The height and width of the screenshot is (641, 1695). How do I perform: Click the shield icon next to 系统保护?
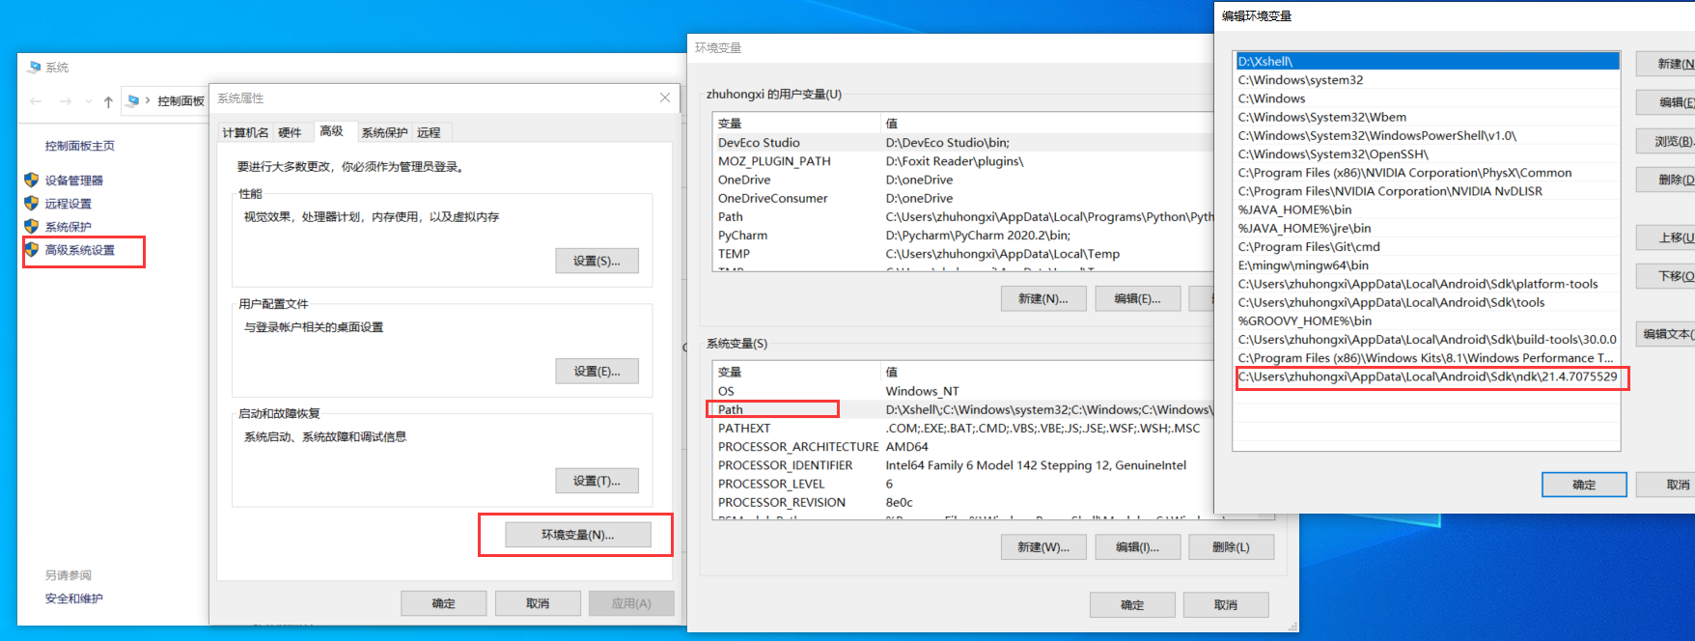click(31, 226)
